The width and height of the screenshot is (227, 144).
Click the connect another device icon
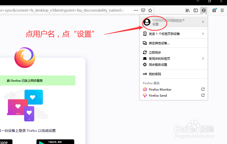click(x=145, y=43)
